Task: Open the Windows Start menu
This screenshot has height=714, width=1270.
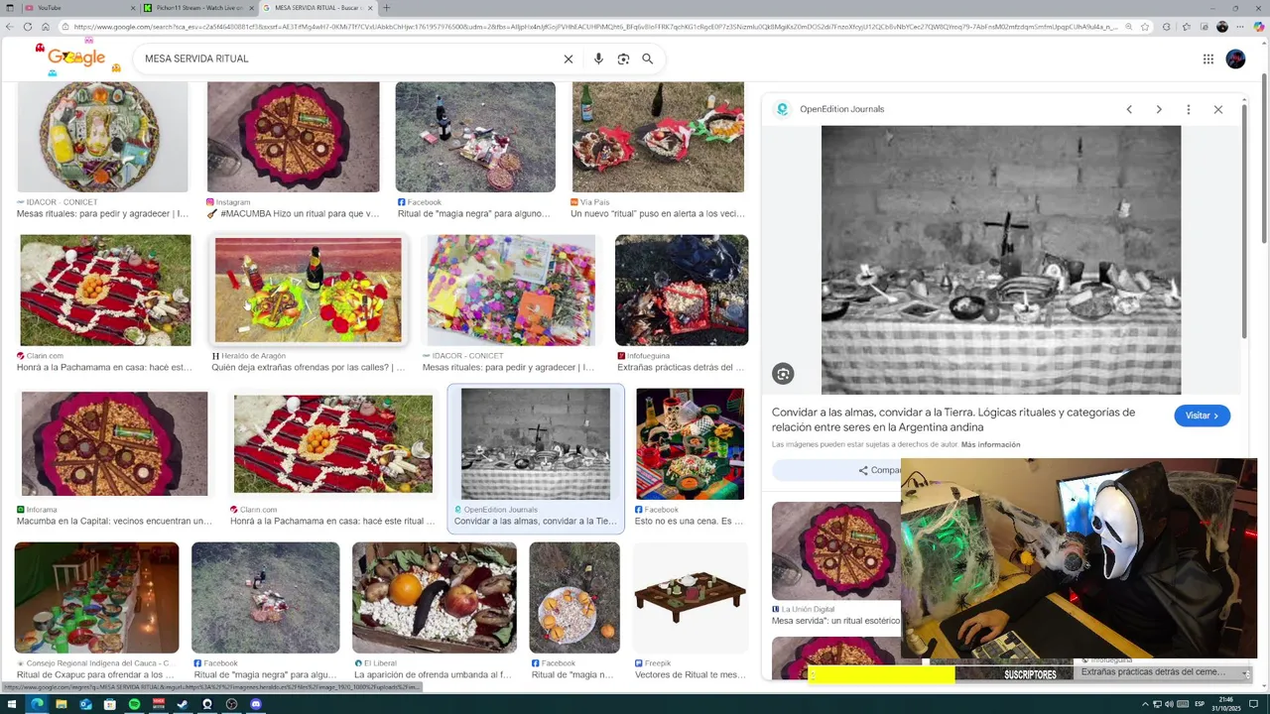Action: [x=12, y=704]
